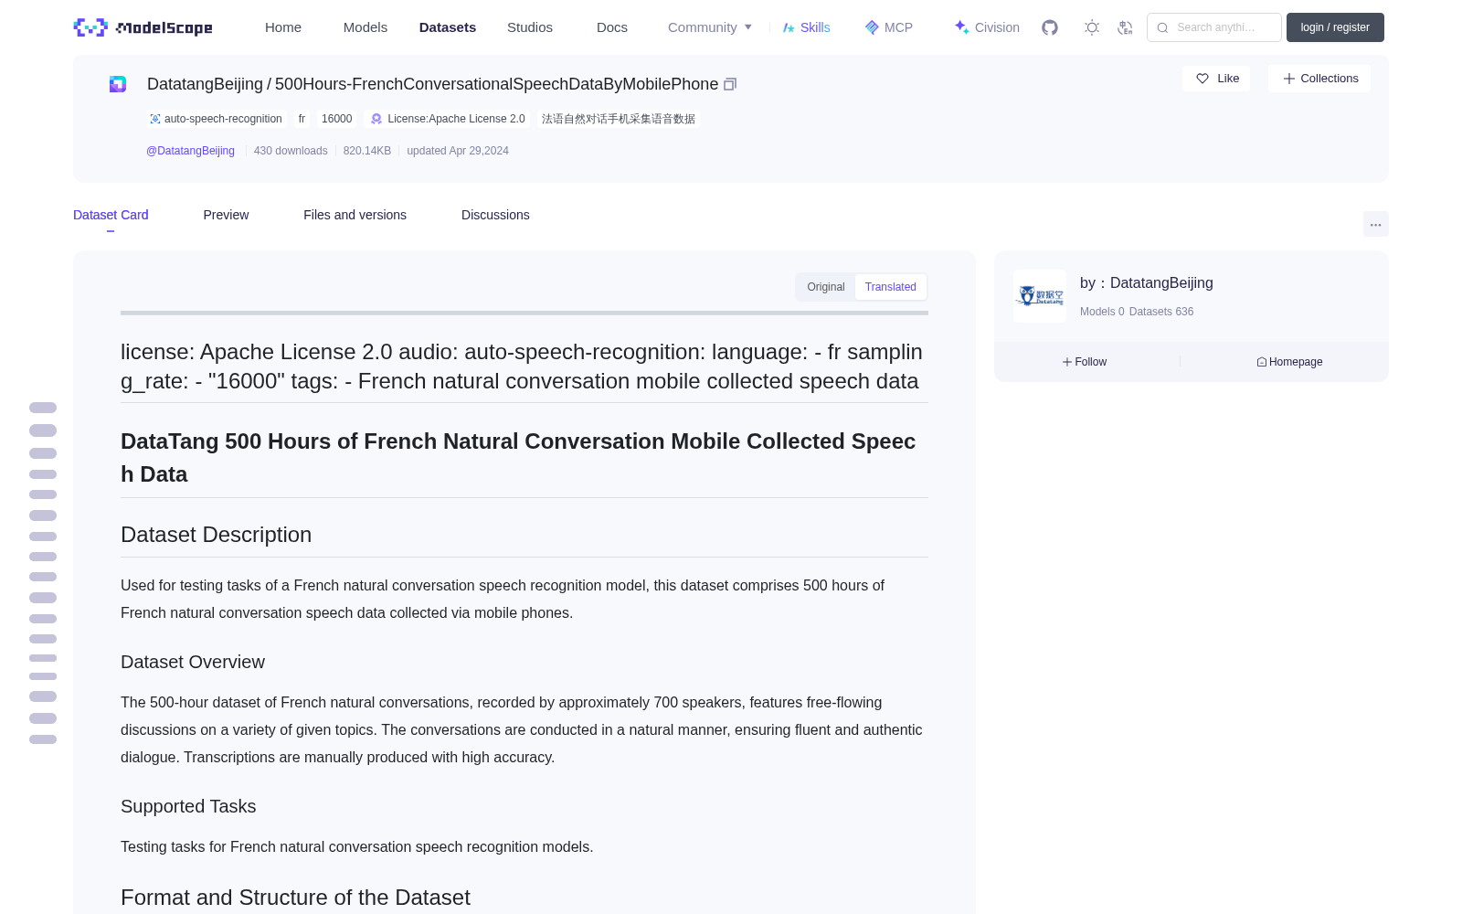Click the updated Apr 29,2024 date
The height and width of the screenshot is (914, 1462).
tap(458, 151)
